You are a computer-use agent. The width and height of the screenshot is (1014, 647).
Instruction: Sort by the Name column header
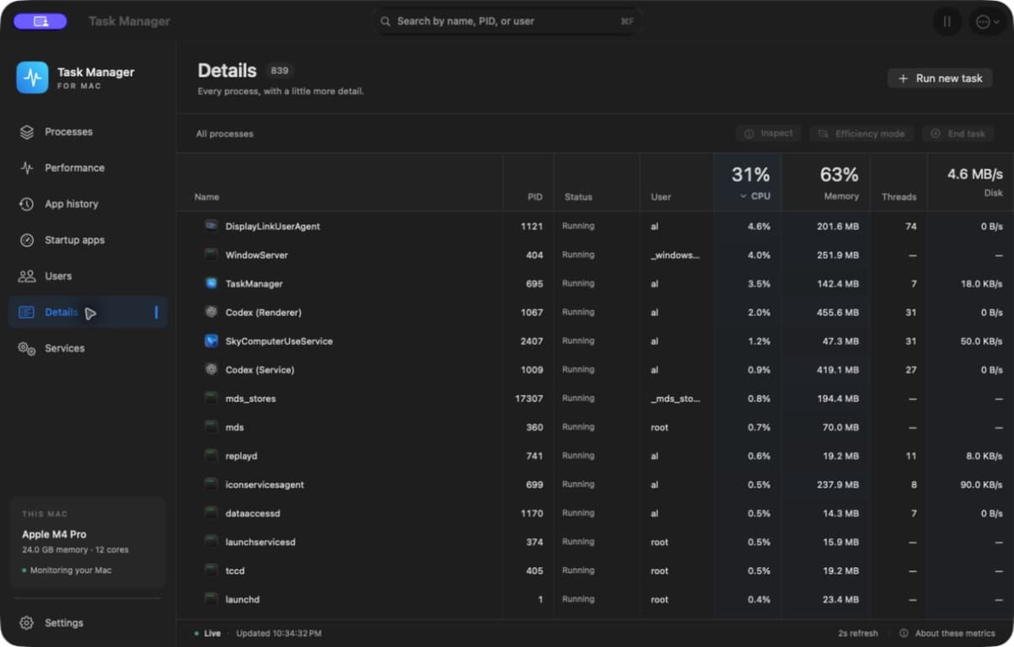[x=207, y=197]
